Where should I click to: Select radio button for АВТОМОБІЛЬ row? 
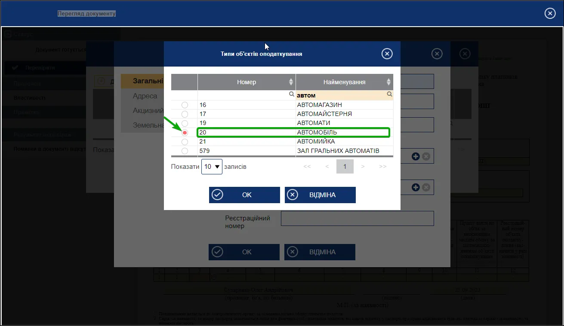pyautogui.click(x=185, y=133)
